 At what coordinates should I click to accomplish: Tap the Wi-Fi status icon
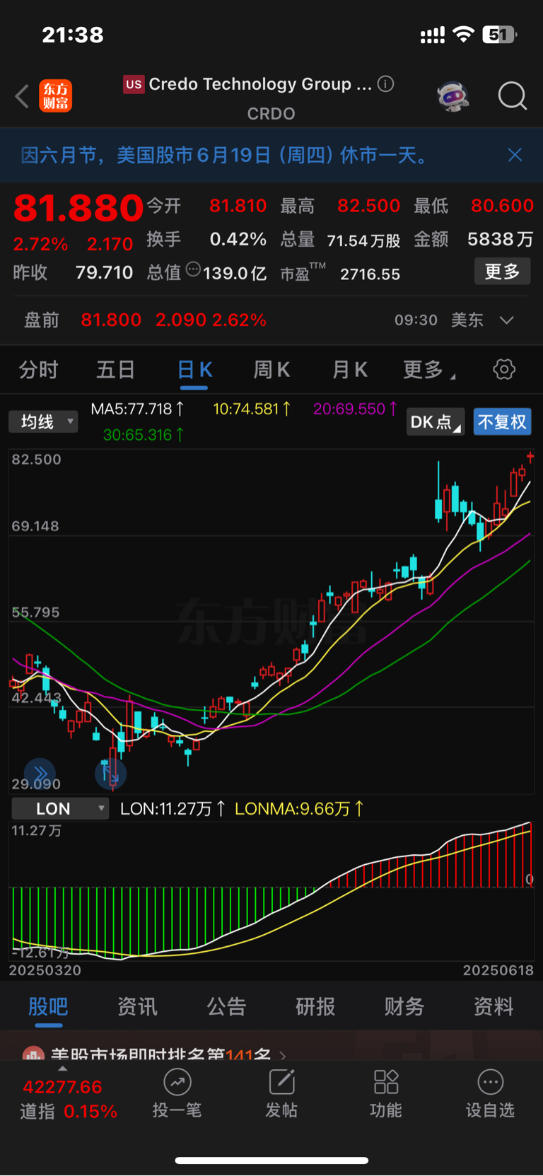[x=464, y=35]
